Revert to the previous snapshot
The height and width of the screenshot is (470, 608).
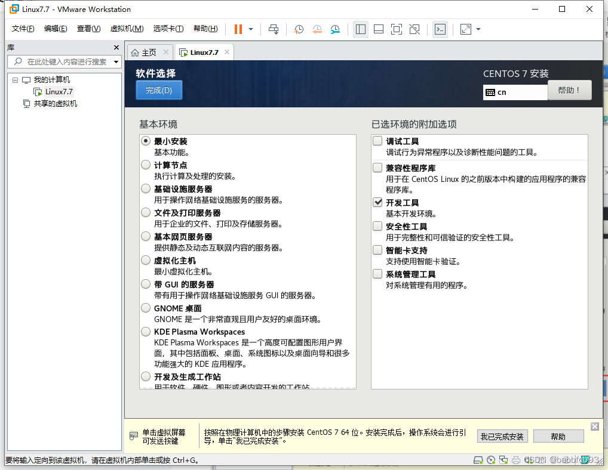click(x=317, y=29)
